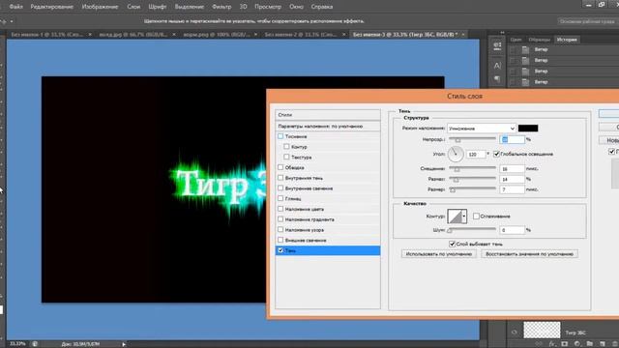
Task: Hide the Тигр ЗБС layer via eye icon
Action: coord(514,333)
